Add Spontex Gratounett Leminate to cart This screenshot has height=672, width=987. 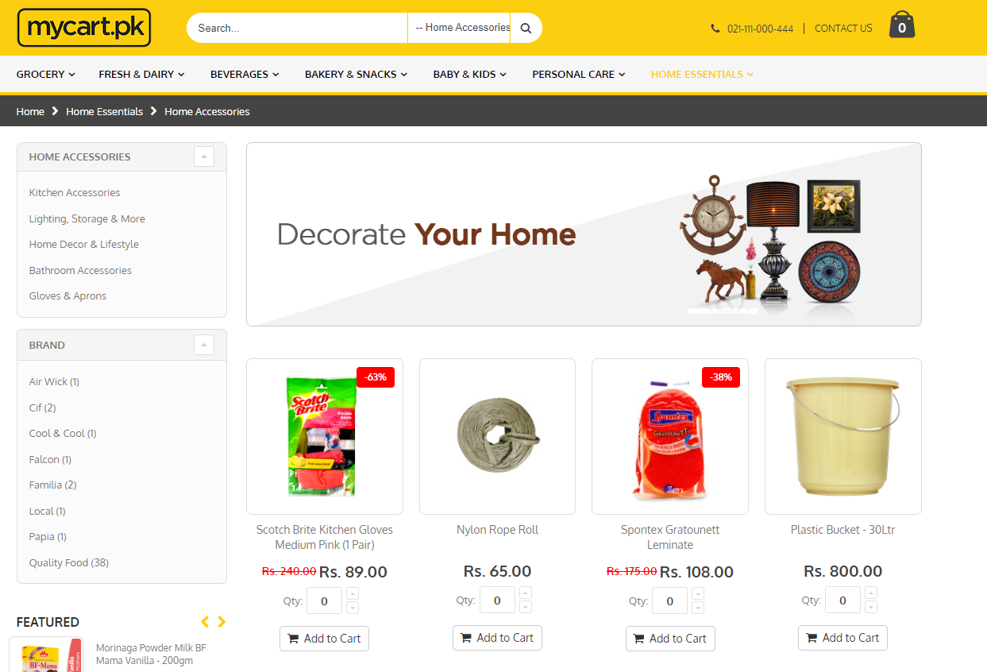[670, 639]
